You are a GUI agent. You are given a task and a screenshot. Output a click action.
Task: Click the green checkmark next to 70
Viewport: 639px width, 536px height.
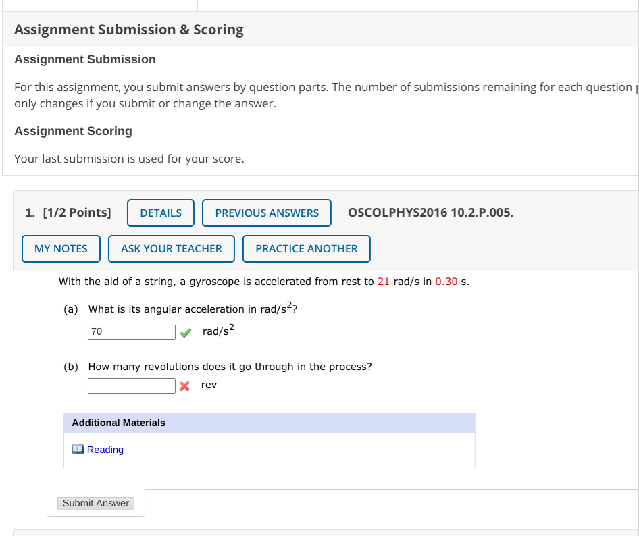186,333
